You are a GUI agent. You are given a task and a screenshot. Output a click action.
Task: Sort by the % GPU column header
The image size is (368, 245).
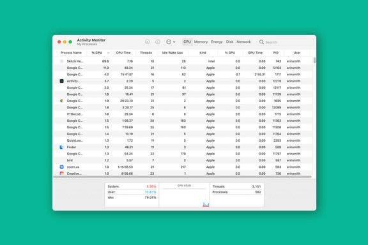230,53
